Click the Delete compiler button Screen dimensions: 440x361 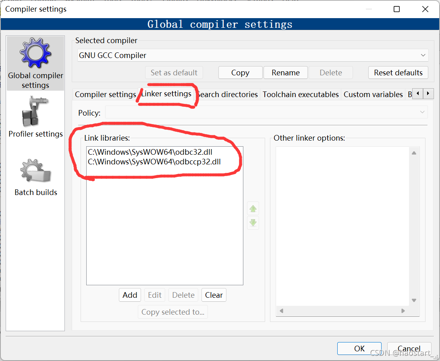pyautogui.click(x=331, y=73)
